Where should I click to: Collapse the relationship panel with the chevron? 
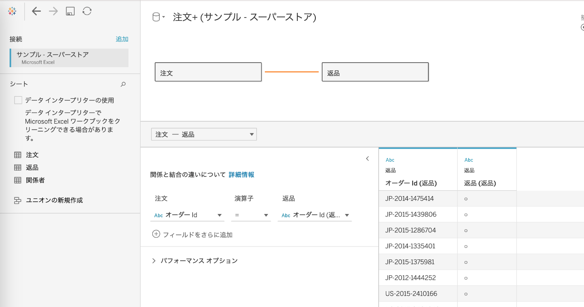[x=368, y=159]
